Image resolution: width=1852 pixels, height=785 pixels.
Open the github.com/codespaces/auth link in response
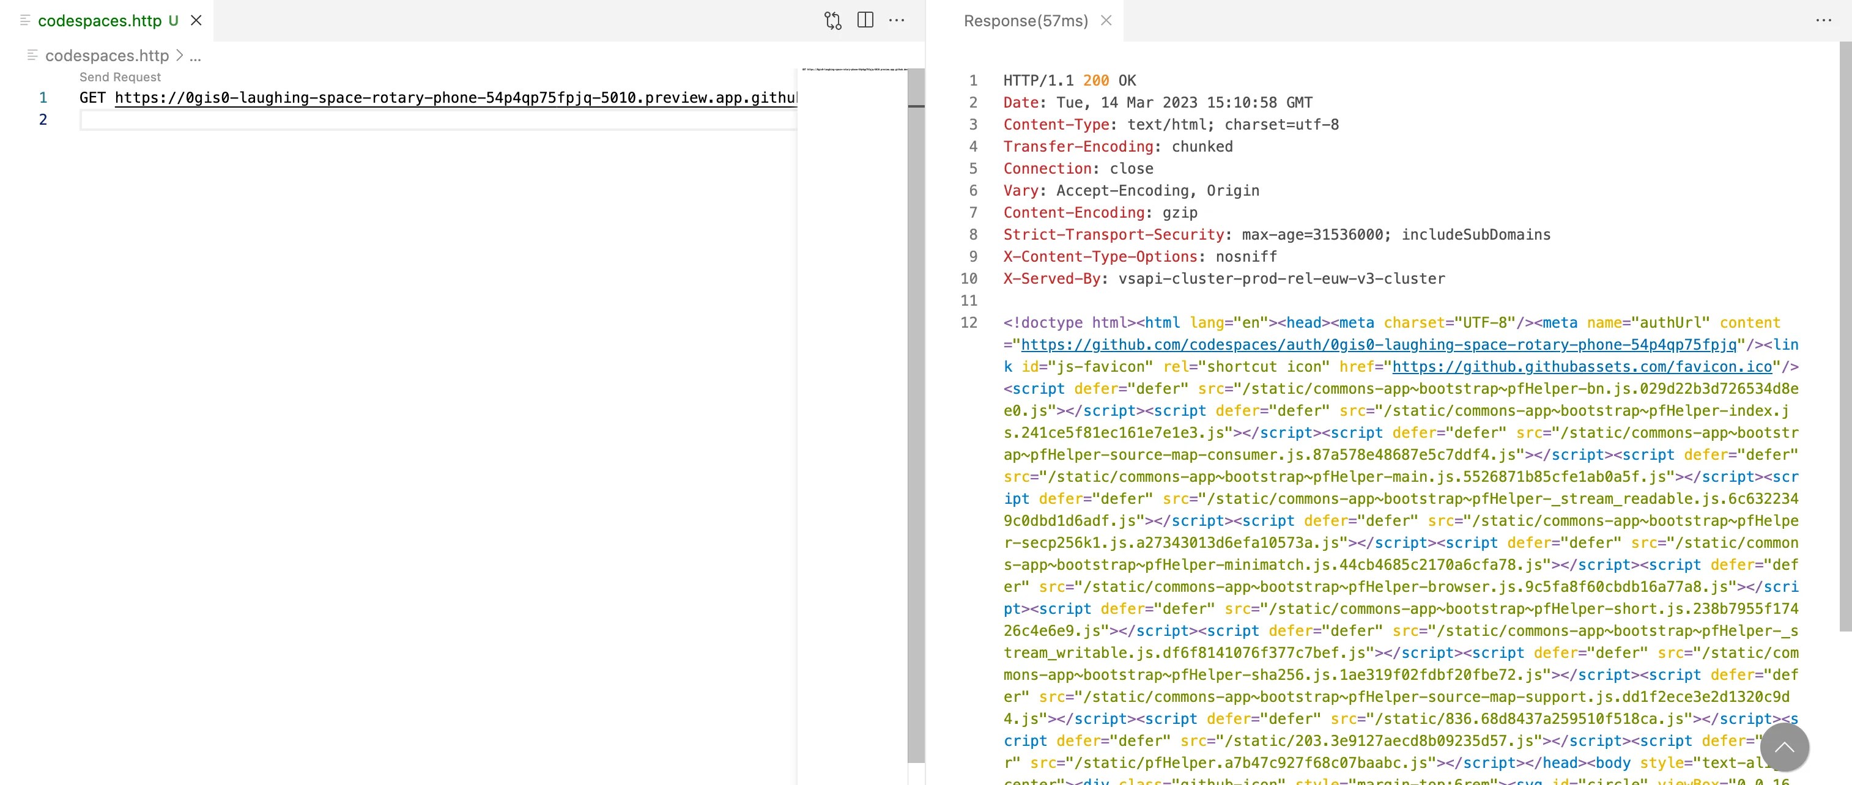click(1378, 344)
